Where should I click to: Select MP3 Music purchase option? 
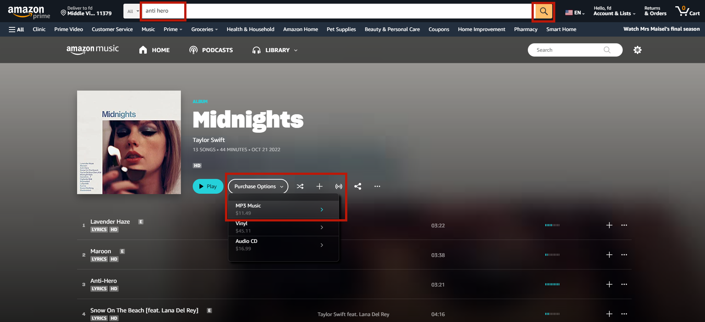[x=284, y=209]
